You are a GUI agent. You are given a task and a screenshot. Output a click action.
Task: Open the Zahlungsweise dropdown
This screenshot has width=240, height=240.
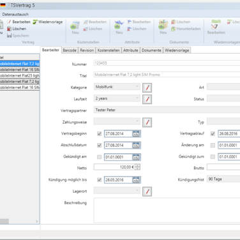[117, 121]
